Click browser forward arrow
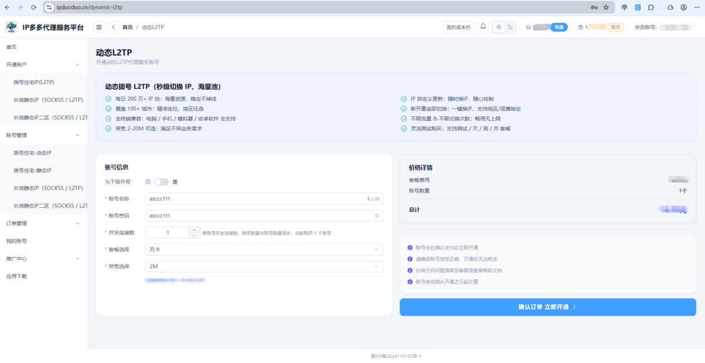The width and height of the screenshot is (705, 363). tap(21, 7)
